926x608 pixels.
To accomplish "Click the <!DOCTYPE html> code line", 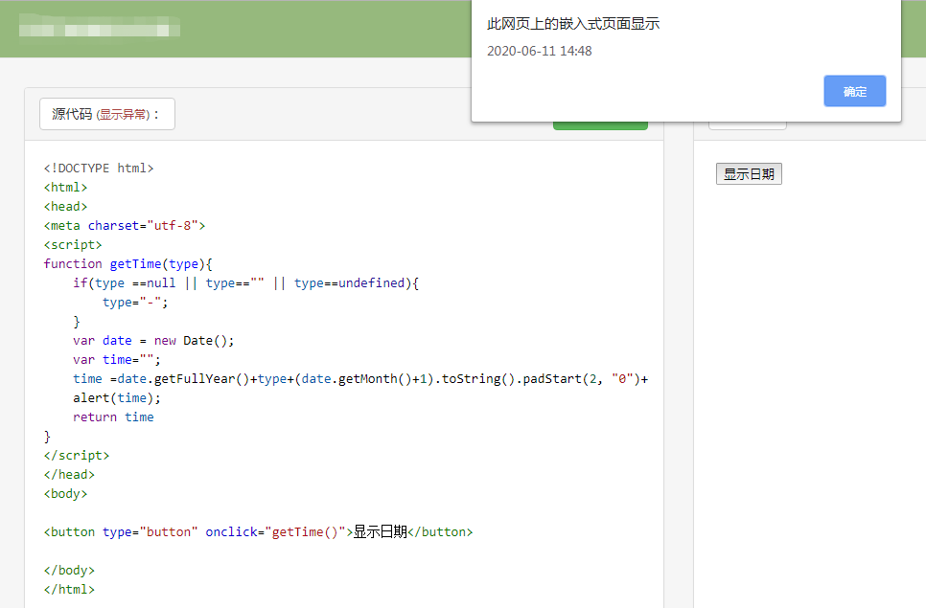I will [x=99, y=169].
